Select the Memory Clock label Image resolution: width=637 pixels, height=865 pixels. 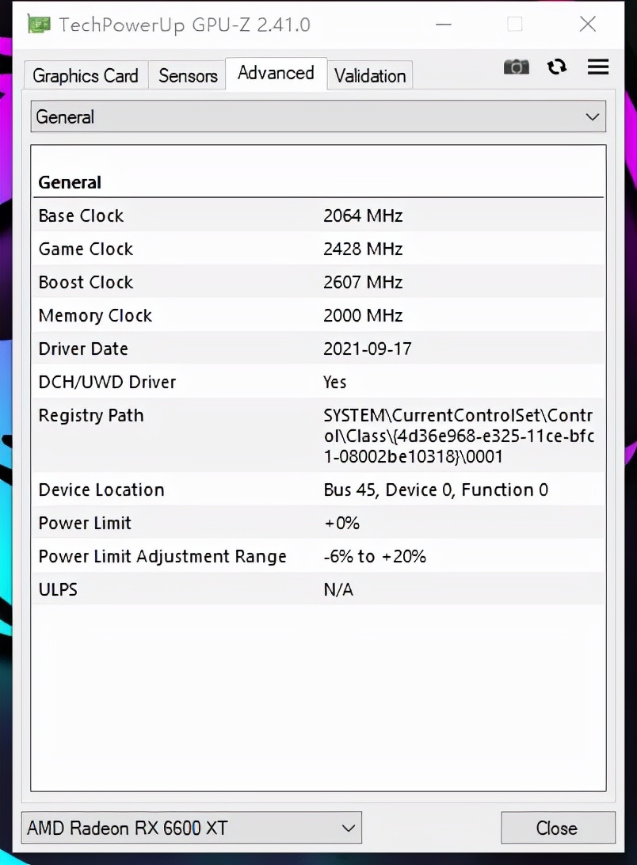pyautogui.click(x=95, y=315)
